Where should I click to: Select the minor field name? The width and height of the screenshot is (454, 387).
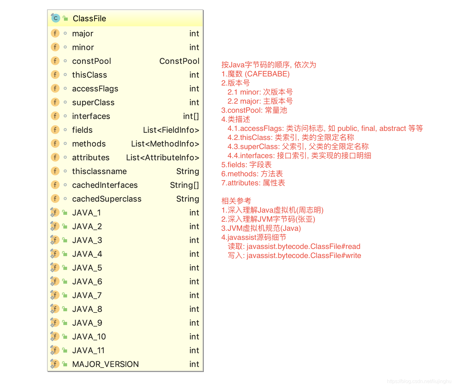pyautogui.click(x=83, y=47)
